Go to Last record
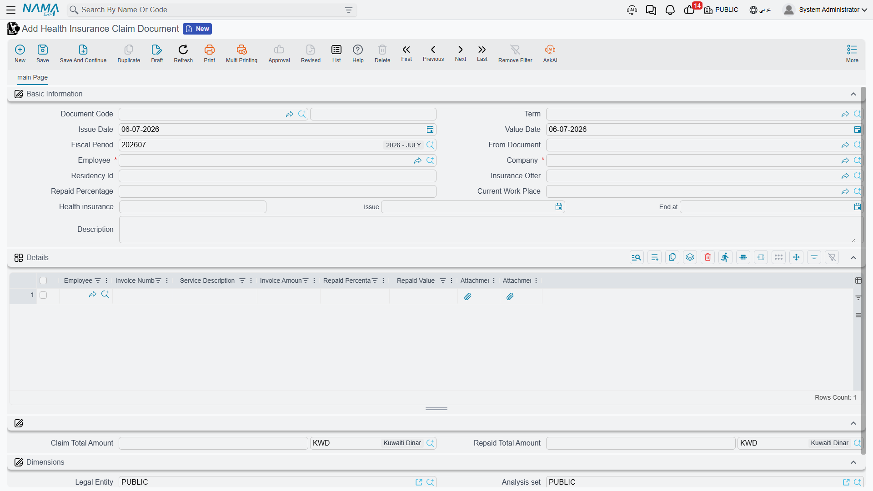 [x=482, y=53]
